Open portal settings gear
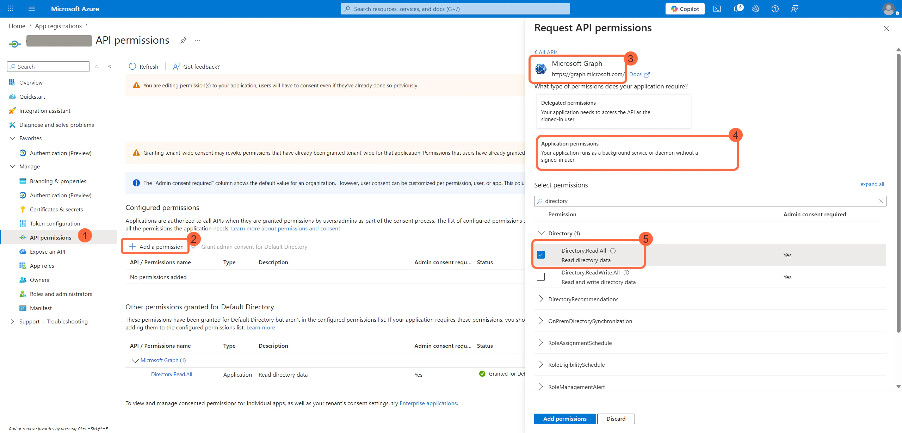902x433 pixels. 756,9
